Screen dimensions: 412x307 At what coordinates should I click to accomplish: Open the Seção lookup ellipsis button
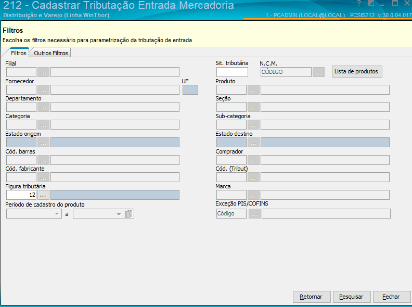[253, 107]
